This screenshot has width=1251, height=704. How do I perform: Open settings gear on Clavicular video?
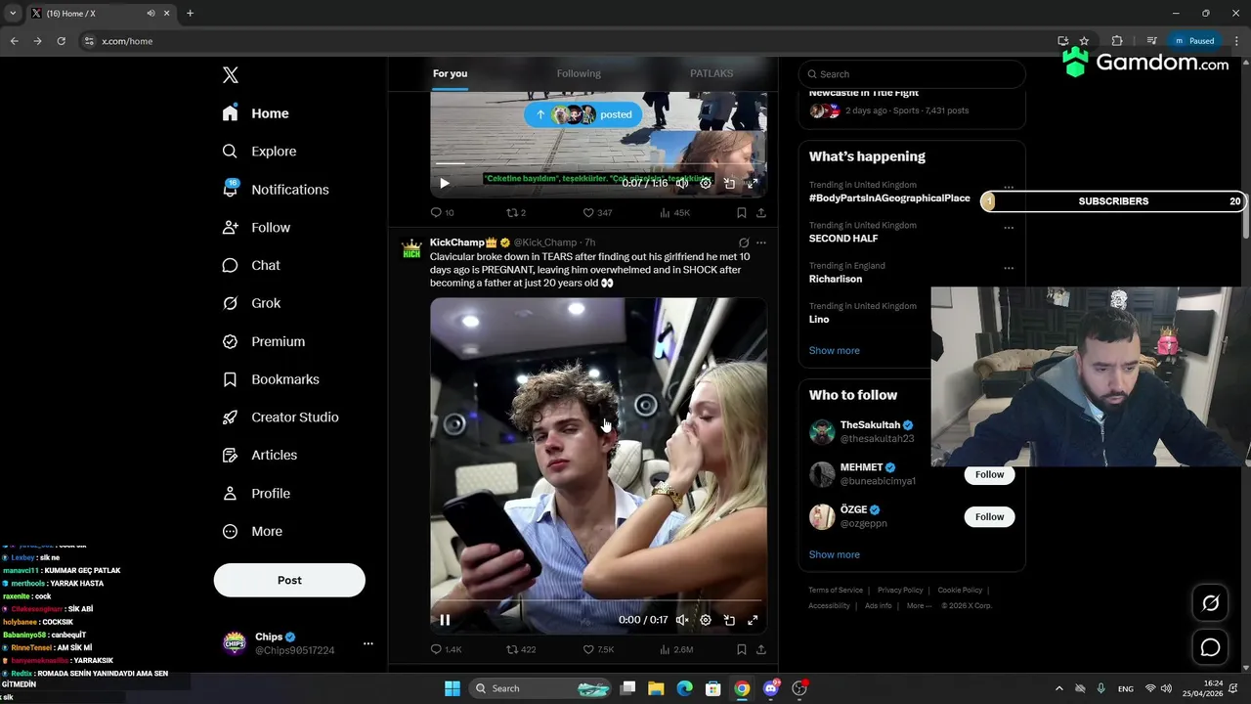tap(706, 620)
